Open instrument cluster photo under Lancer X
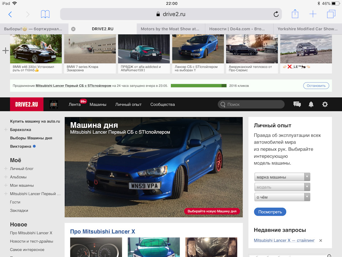This screenshot has height=257, width=342. [96, 247]
